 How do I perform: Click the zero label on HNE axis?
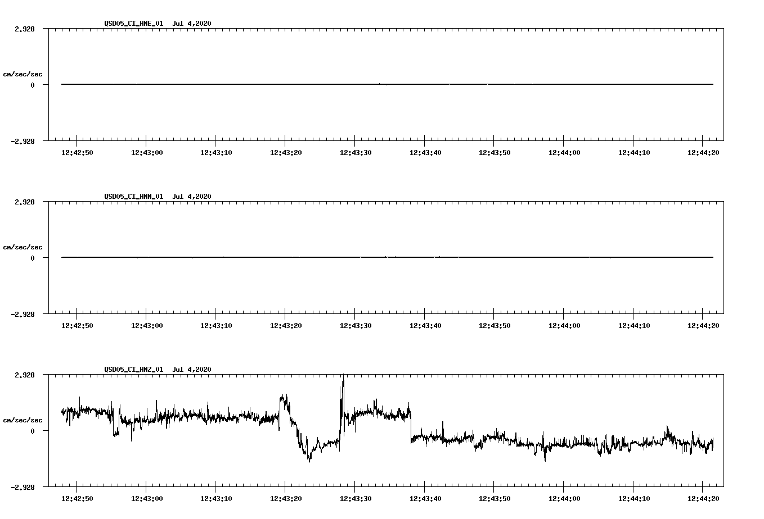point(33,85)
